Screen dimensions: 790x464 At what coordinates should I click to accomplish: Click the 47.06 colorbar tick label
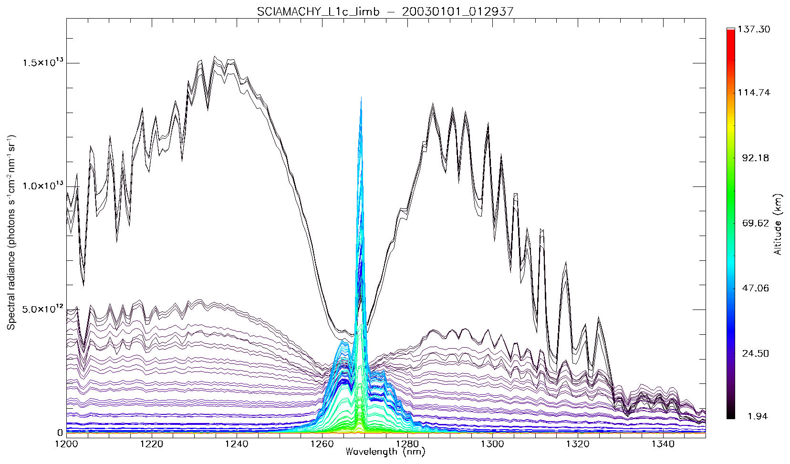pyautogui.click(x=755, y=288)
